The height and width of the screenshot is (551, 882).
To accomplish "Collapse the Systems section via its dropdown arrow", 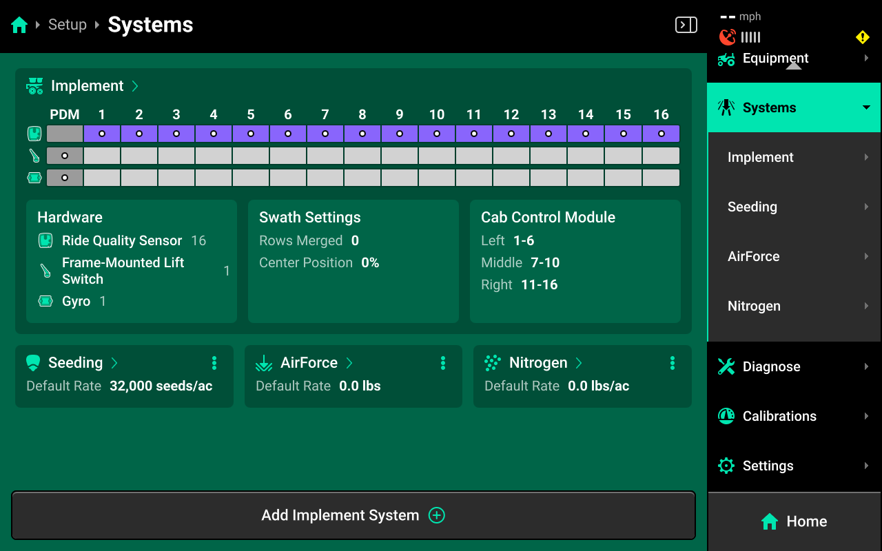I will (x=865, y=107).
